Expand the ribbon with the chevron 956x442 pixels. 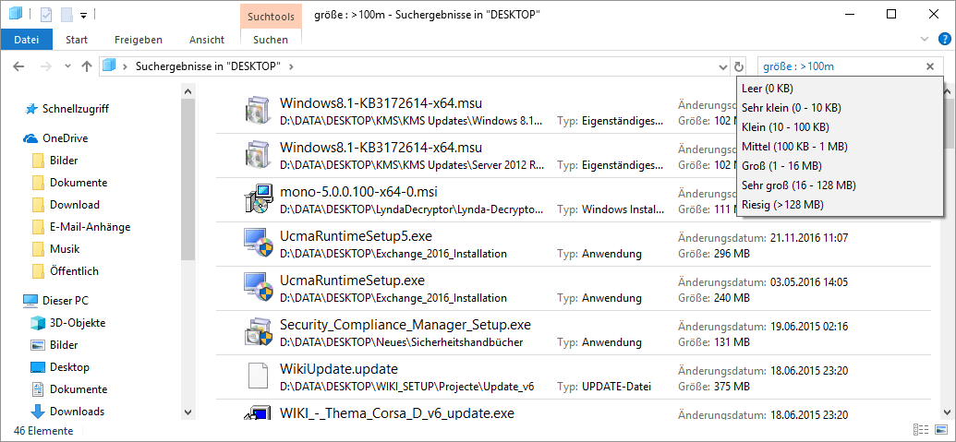pos(925,39)
